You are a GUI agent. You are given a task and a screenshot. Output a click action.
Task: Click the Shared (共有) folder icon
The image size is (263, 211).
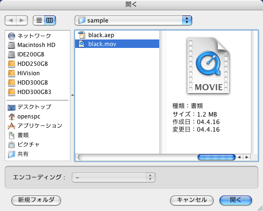tap(12, 154)
